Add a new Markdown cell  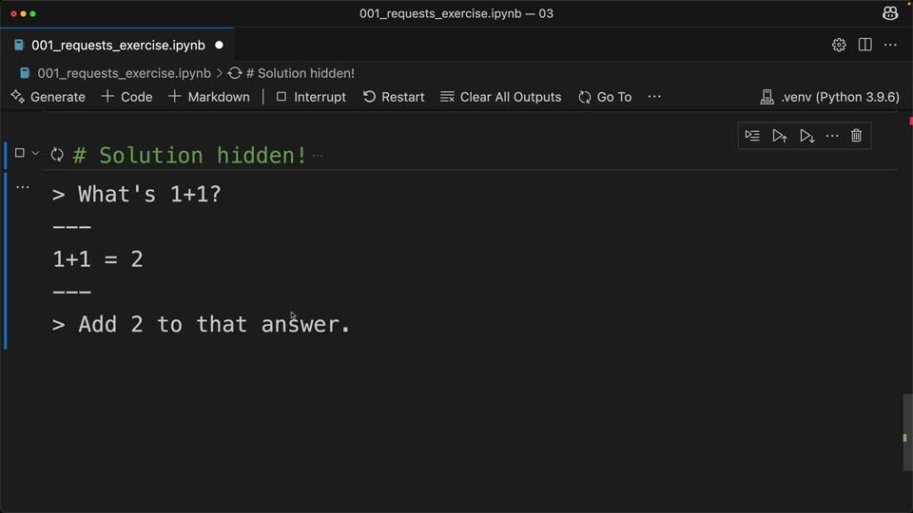(209, 97)
